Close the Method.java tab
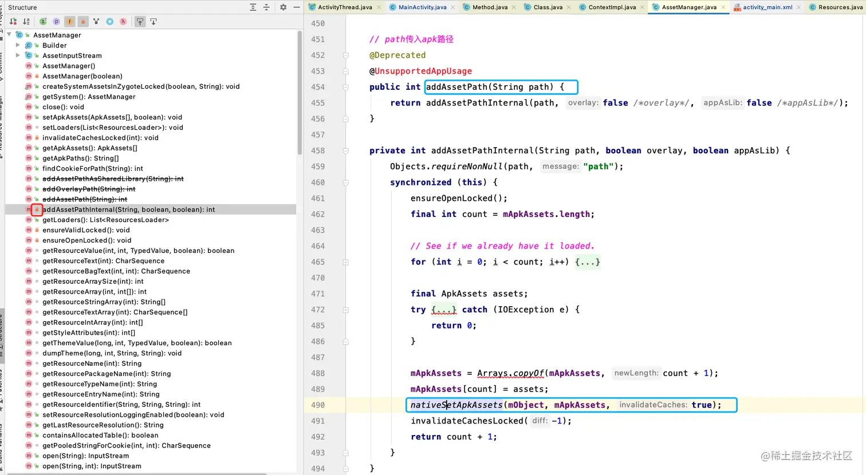Viewport: 866px width, 475px height. pyautogui.click(x=514, y=7)
